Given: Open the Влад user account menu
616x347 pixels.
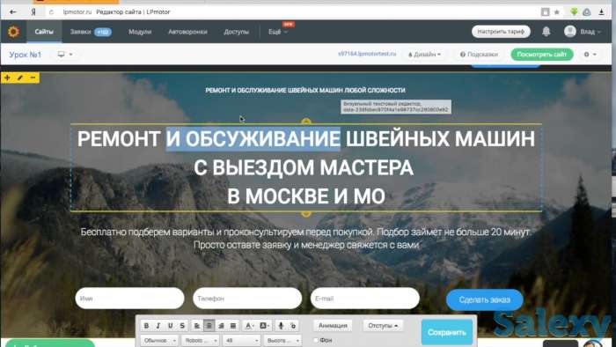Looking at the screenshot, I should [583, 32].
